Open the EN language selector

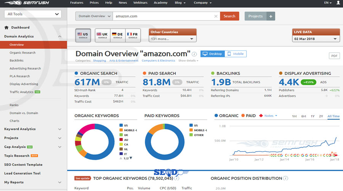(328, 3)
